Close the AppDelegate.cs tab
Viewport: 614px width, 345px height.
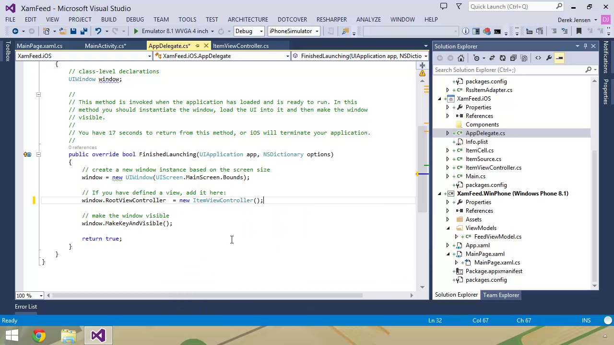pyautogui.click(x=206, y=46)
